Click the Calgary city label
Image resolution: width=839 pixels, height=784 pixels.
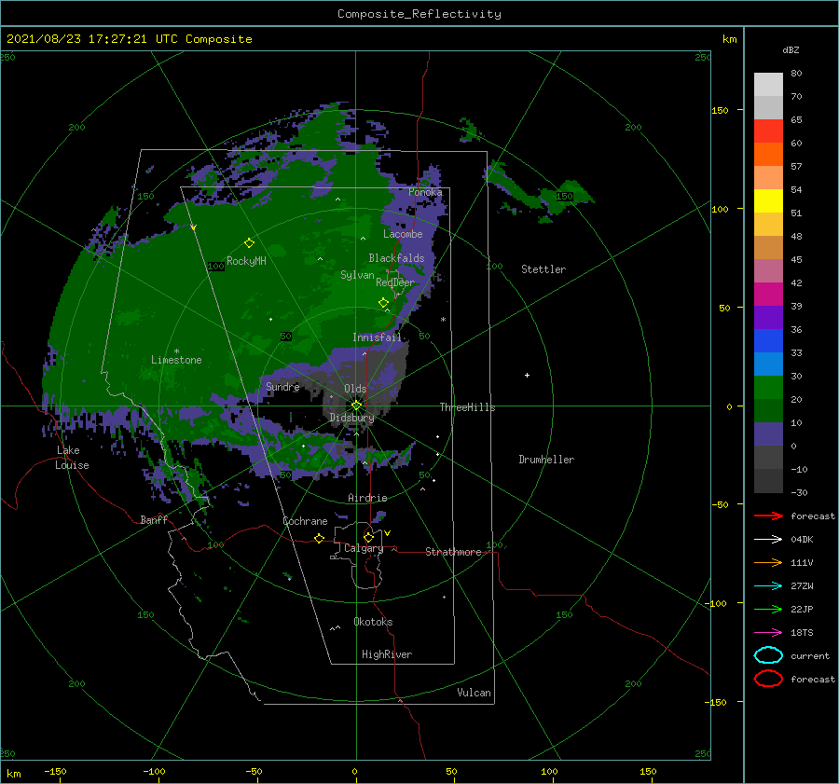pyautogui.click(x=364, y=548)
